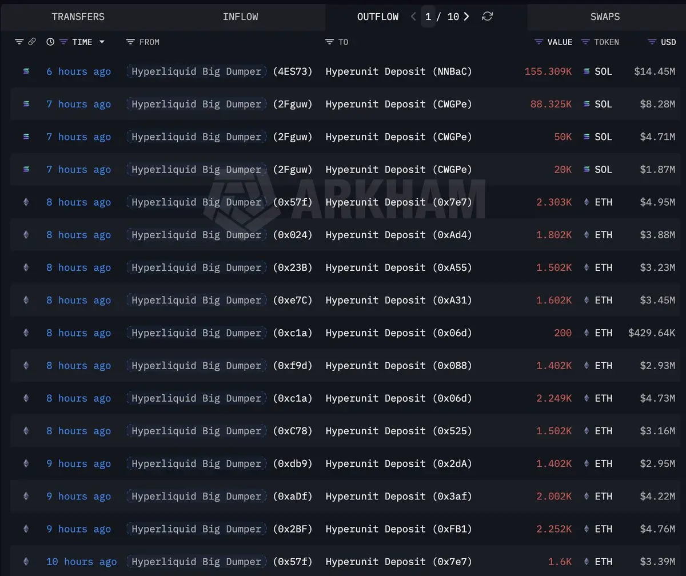Click Solana chain icon in 6 hours ago row
This screenshot has height=576, width=686.
(x=26, y=71)
